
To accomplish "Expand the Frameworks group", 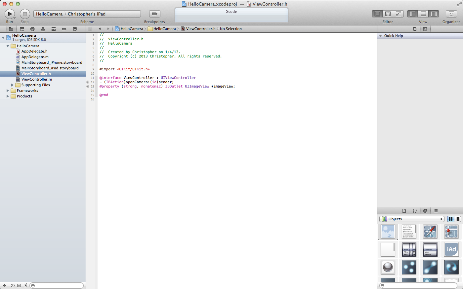I will point(8,90).
